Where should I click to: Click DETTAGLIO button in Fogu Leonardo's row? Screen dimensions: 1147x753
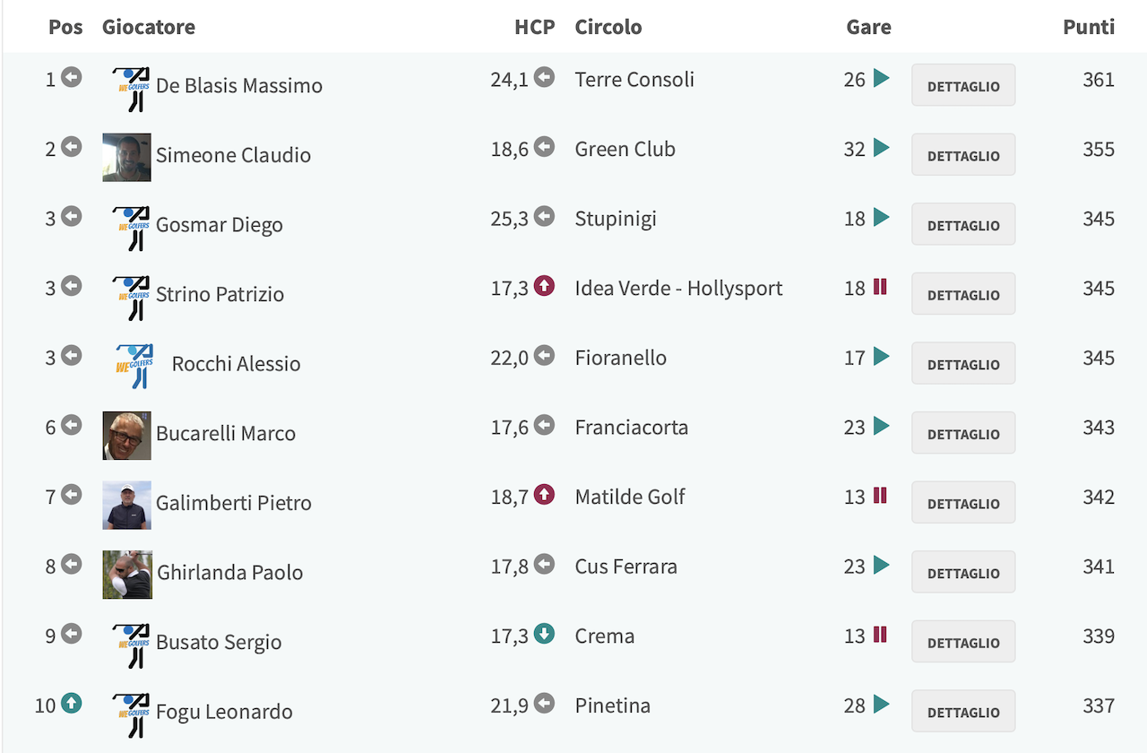point(963,711)
